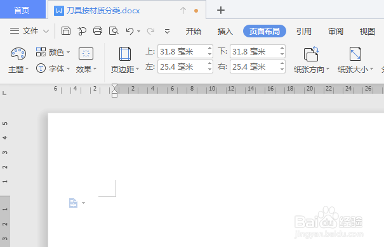Open the 插入 ribbon tab
This screenshot has width=384, height=247.
click(225, 31)
